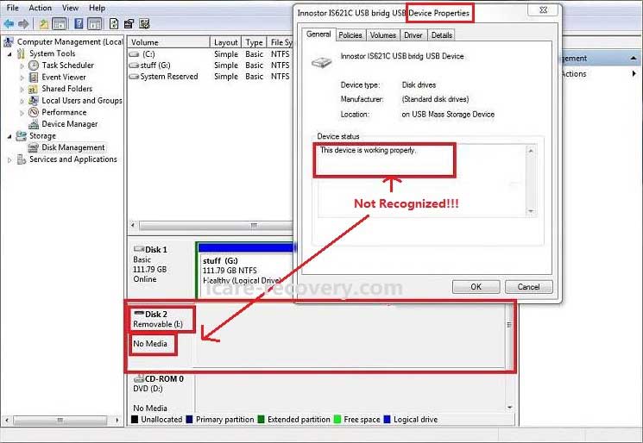Click the Disk Management icon

33,147
